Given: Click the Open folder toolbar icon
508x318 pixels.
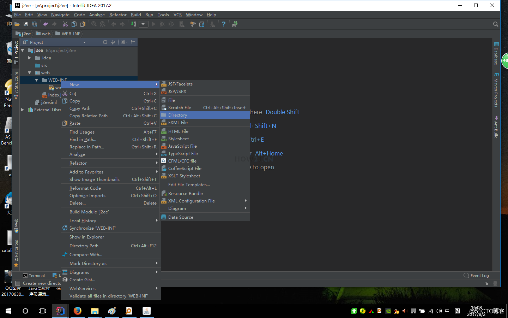Looking at the screenshot, I should (17, 24).
